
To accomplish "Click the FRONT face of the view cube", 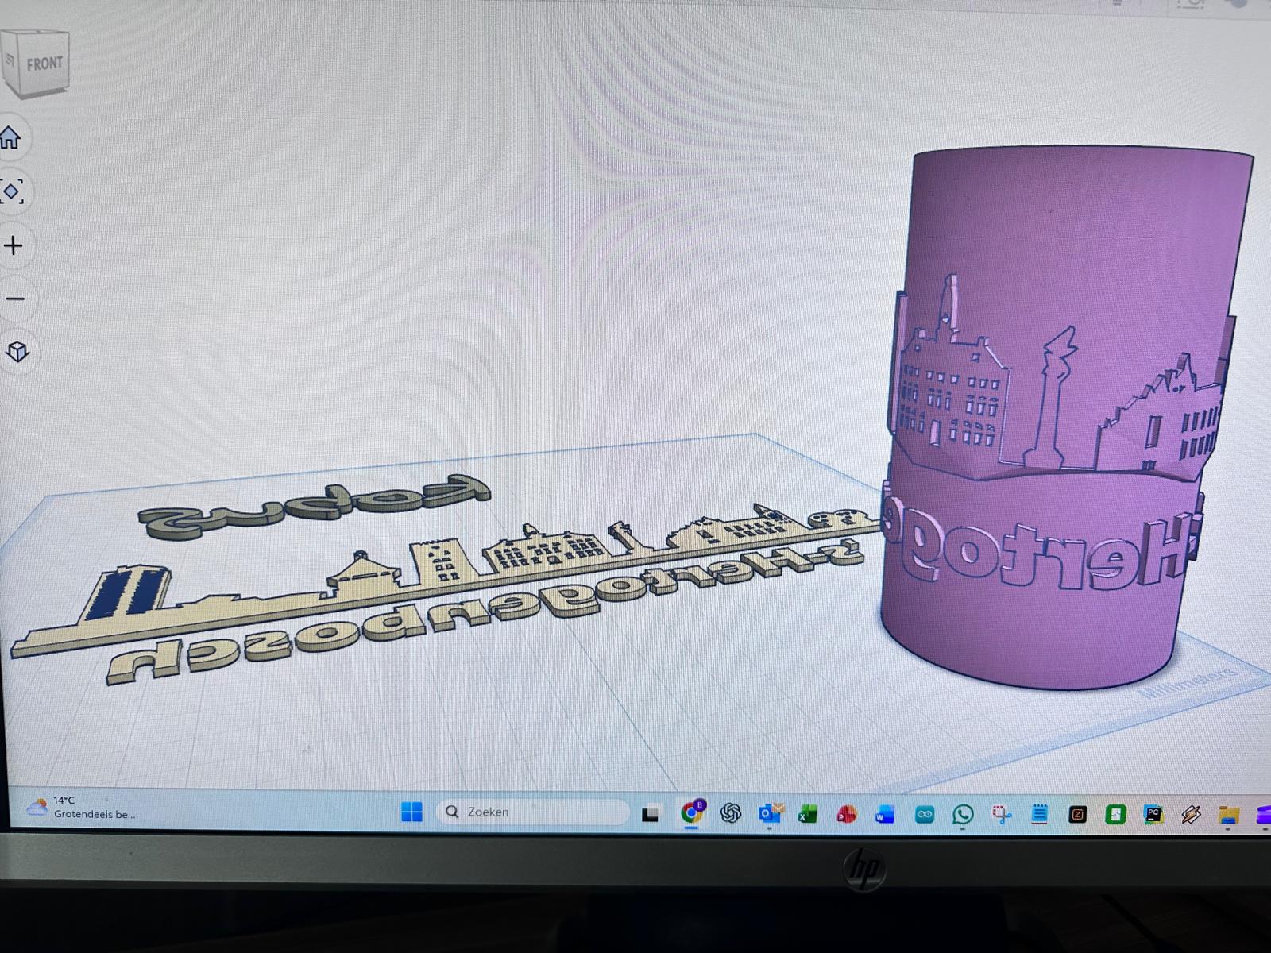I will click(x=43, y=64).
